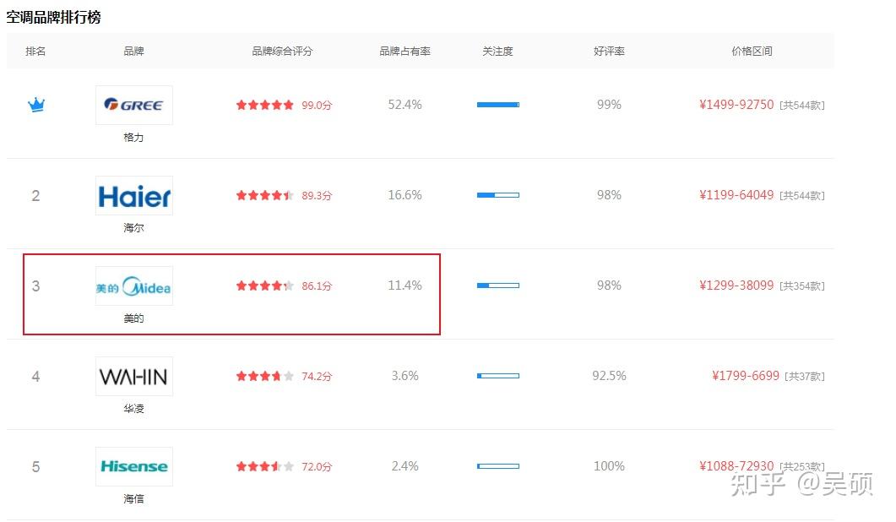Image resolution: width=896 pixels, height=522 pixels.
Task: Click the 2.4% market share value
Action: [x=405, y=466]
